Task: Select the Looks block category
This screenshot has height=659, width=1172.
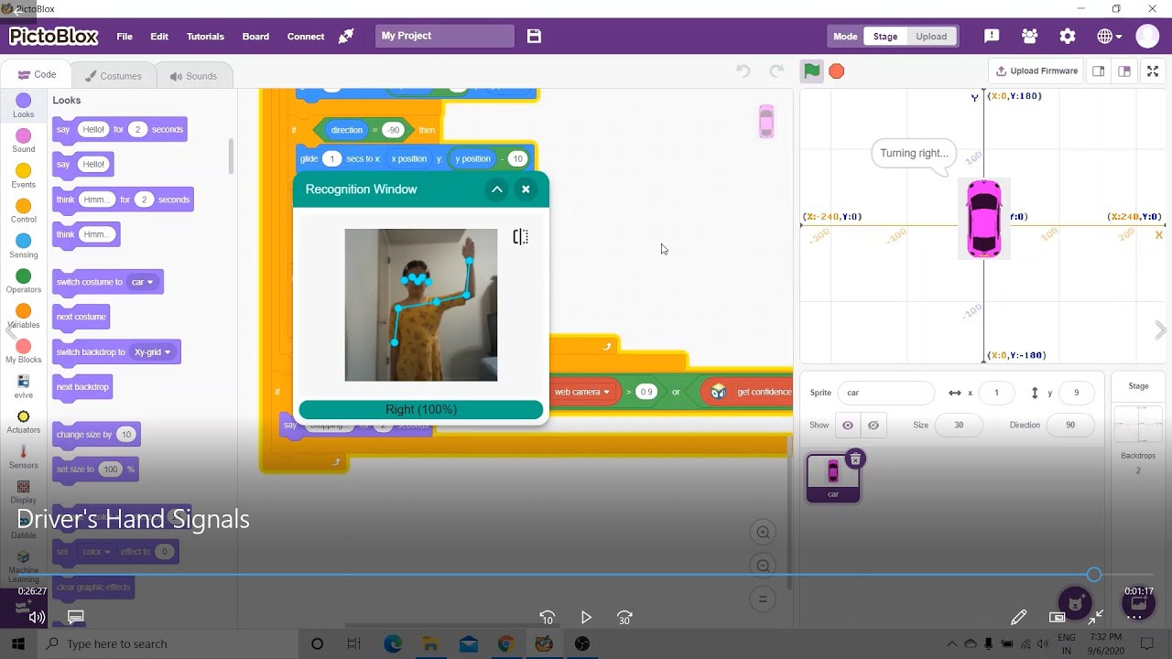Action: click(x=24, y=105)
